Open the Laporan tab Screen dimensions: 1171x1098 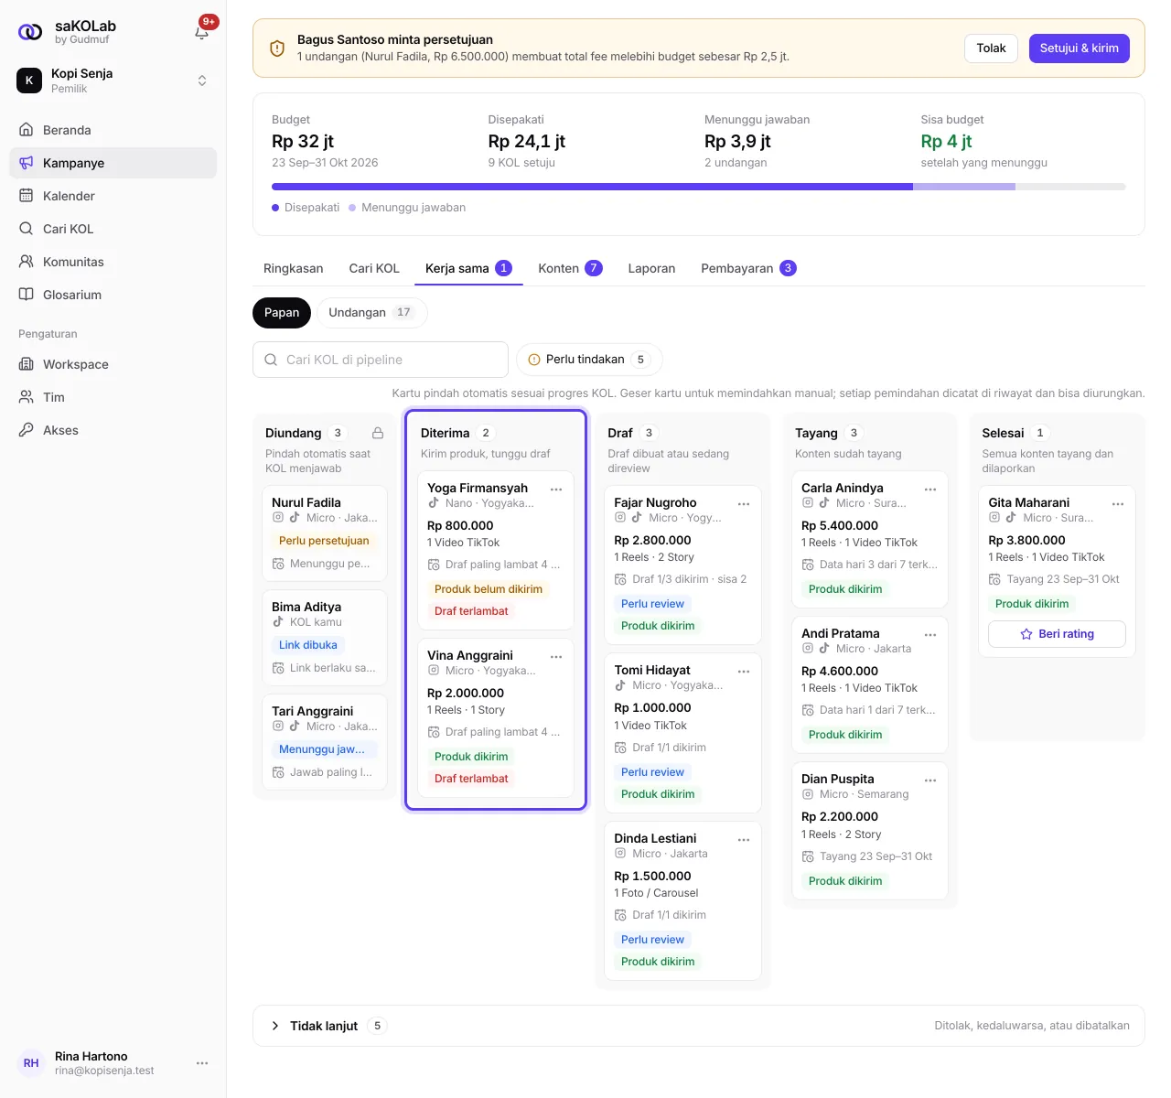pyautogui.click(x=651, y=268)
